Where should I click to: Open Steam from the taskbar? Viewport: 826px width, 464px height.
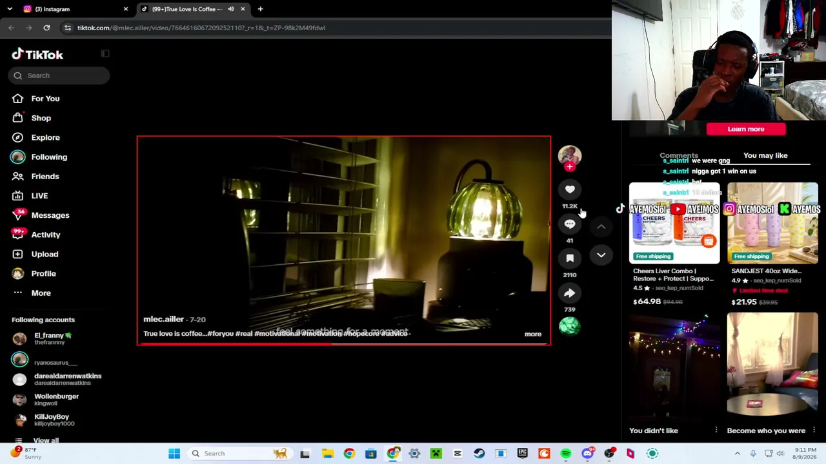[479, 454]
